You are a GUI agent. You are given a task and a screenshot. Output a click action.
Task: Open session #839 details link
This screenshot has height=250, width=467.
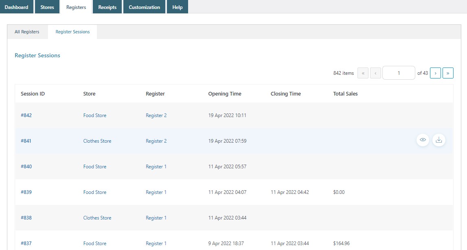tap(26, 192)
